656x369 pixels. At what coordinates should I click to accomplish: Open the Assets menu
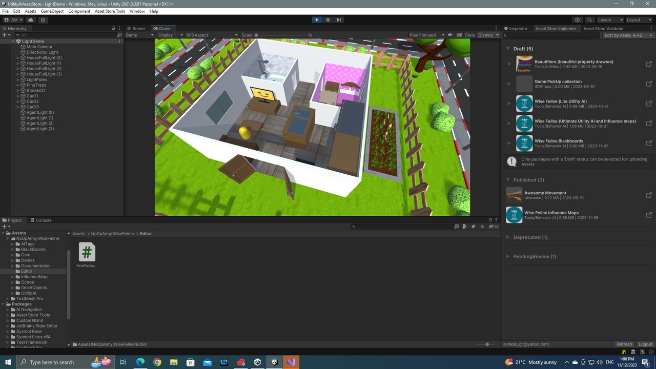point(30,11)
